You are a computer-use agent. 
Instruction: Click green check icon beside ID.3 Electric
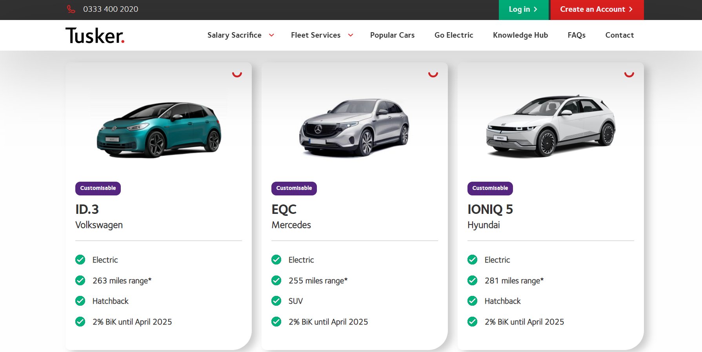pyautogui.click(x=80, y=260)
